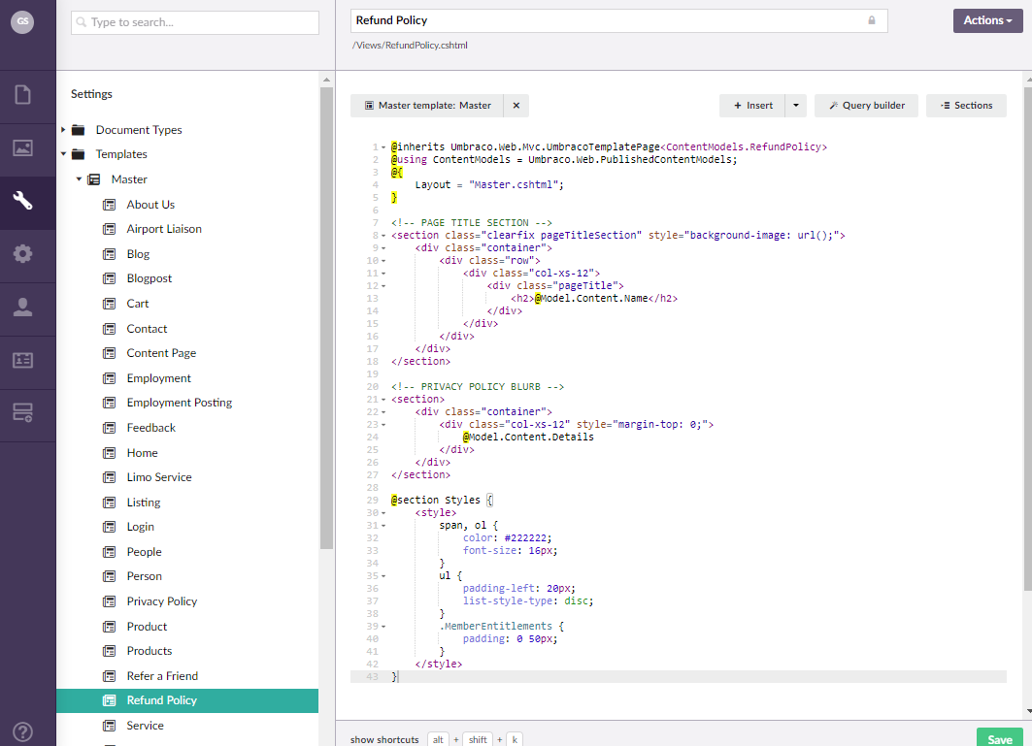
Task: Click the Home template icon
Action: pyautogui.click(x=110, y=453)
